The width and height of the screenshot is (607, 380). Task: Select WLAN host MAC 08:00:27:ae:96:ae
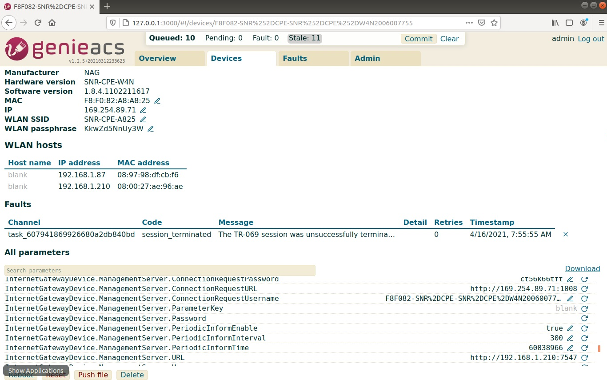point(150,187)
